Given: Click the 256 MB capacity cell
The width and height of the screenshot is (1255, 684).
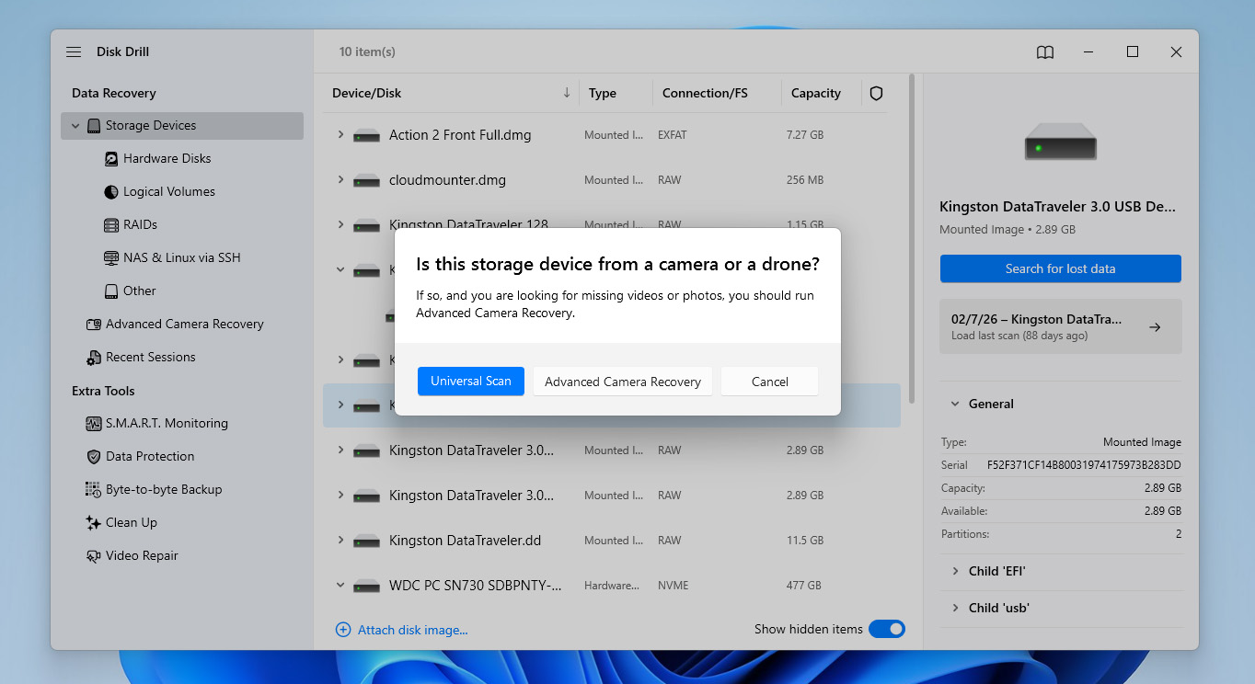Looking at the screenshot, I should (x=805, y=180).
